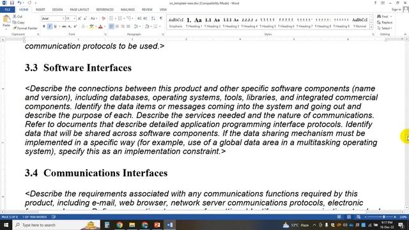Cut the selected text

coord(18,17)
